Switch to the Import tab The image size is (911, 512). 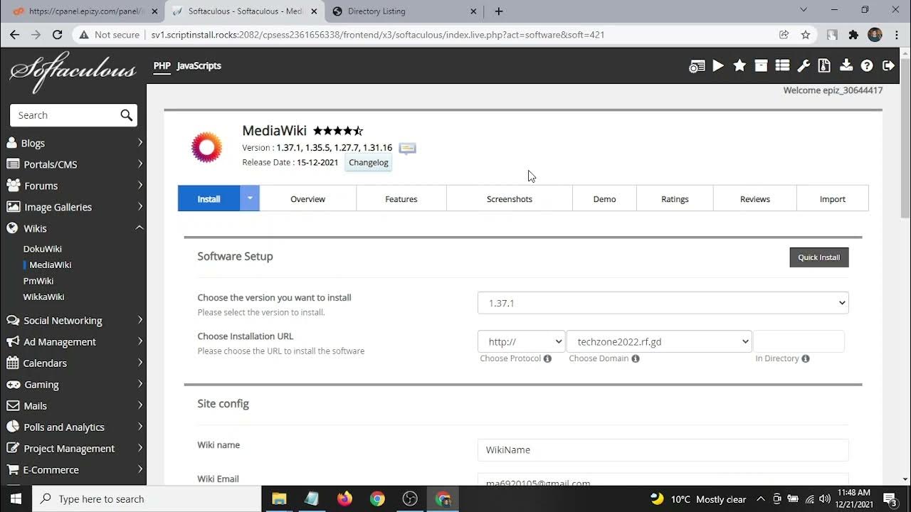[x=833, y=198]
